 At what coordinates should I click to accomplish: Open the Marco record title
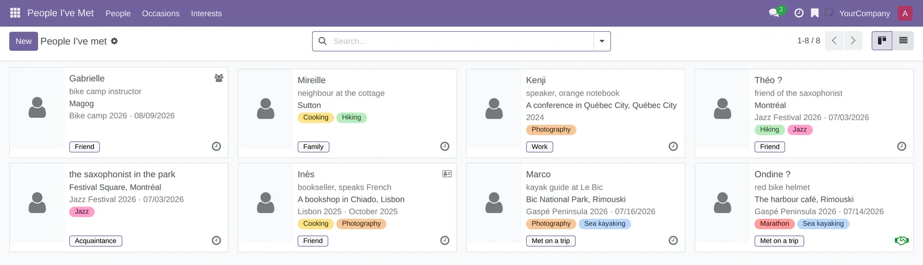click(538, 174)
